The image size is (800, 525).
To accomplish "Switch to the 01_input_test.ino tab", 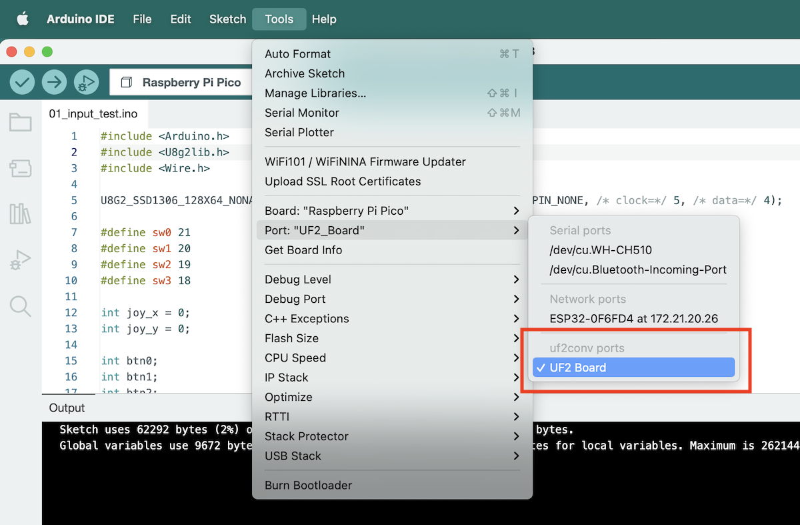I will click(93, 114).
